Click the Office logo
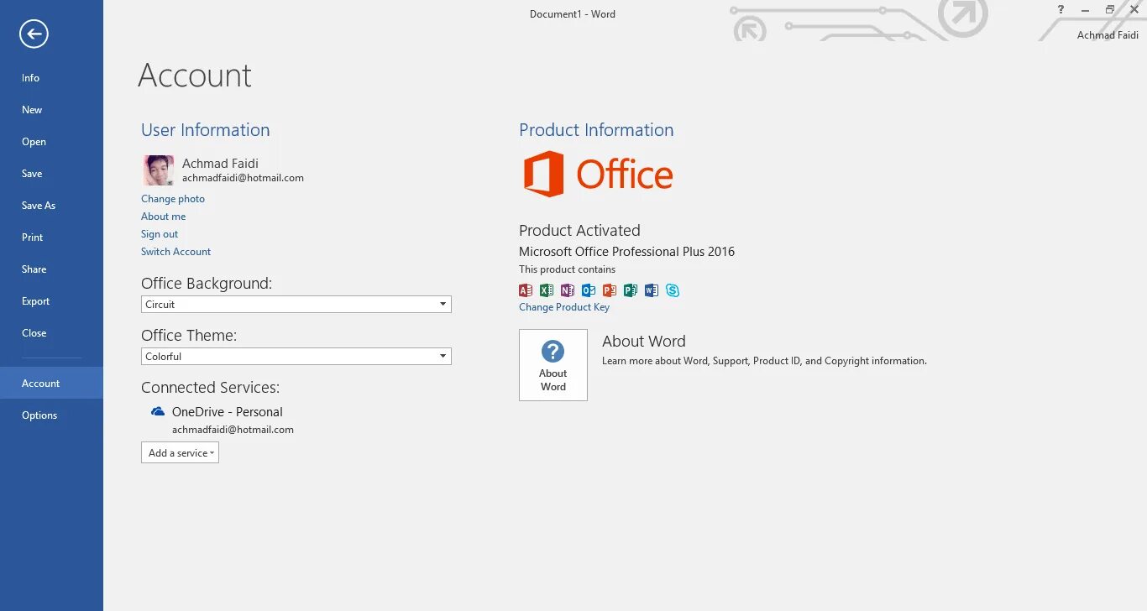The image size is (1147, 611). tap(598, 175)
